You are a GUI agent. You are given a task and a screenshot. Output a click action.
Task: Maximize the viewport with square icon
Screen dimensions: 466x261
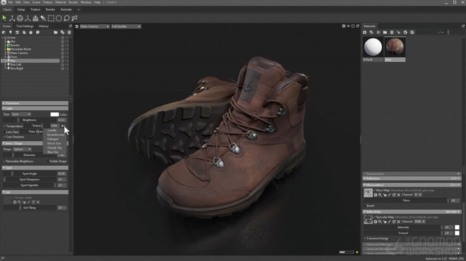click(x=353, y=26)
